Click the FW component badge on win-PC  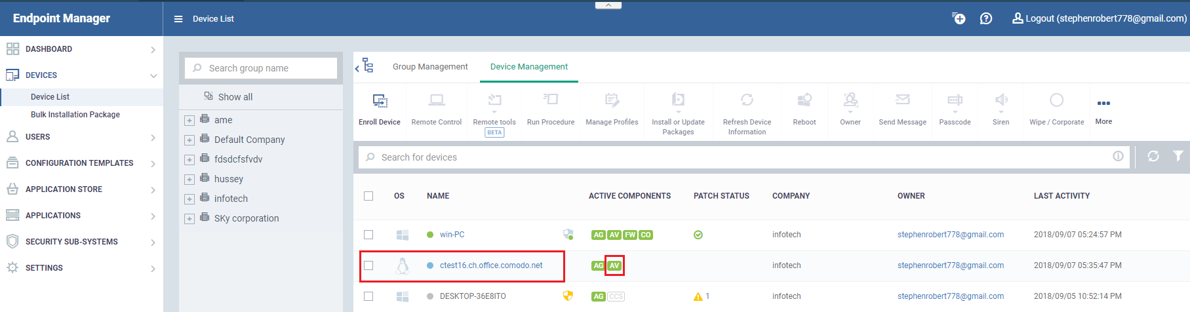(x=630, y=235)
